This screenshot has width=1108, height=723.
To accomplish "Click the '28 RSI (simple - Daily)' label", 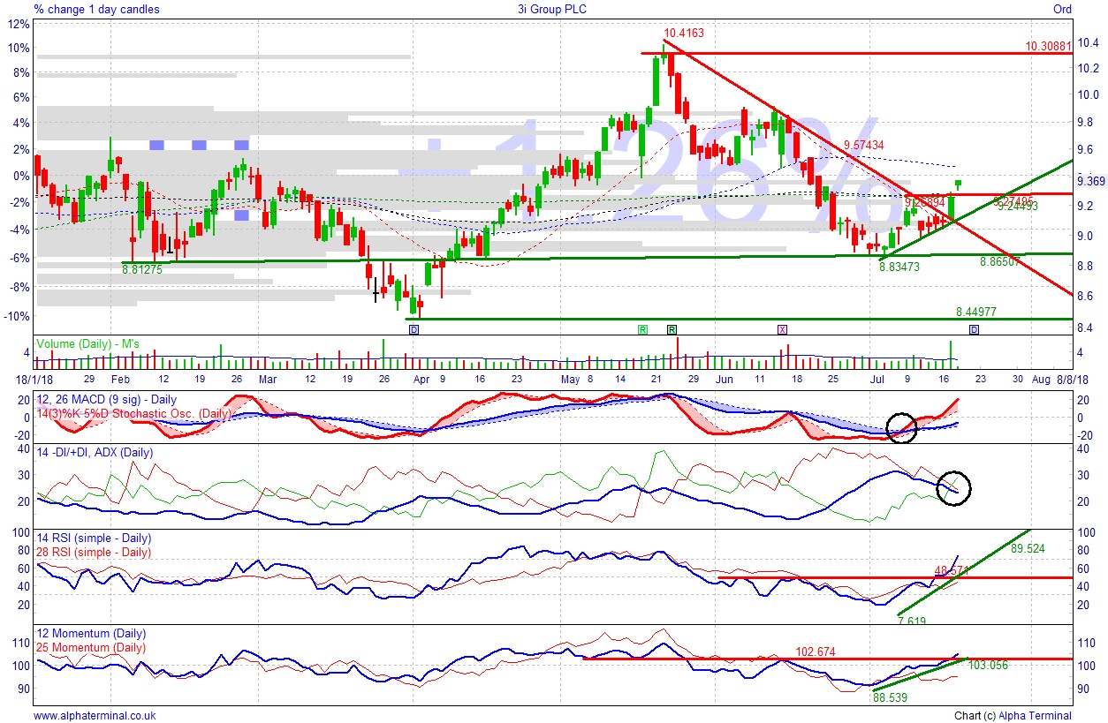I will 93,552.
